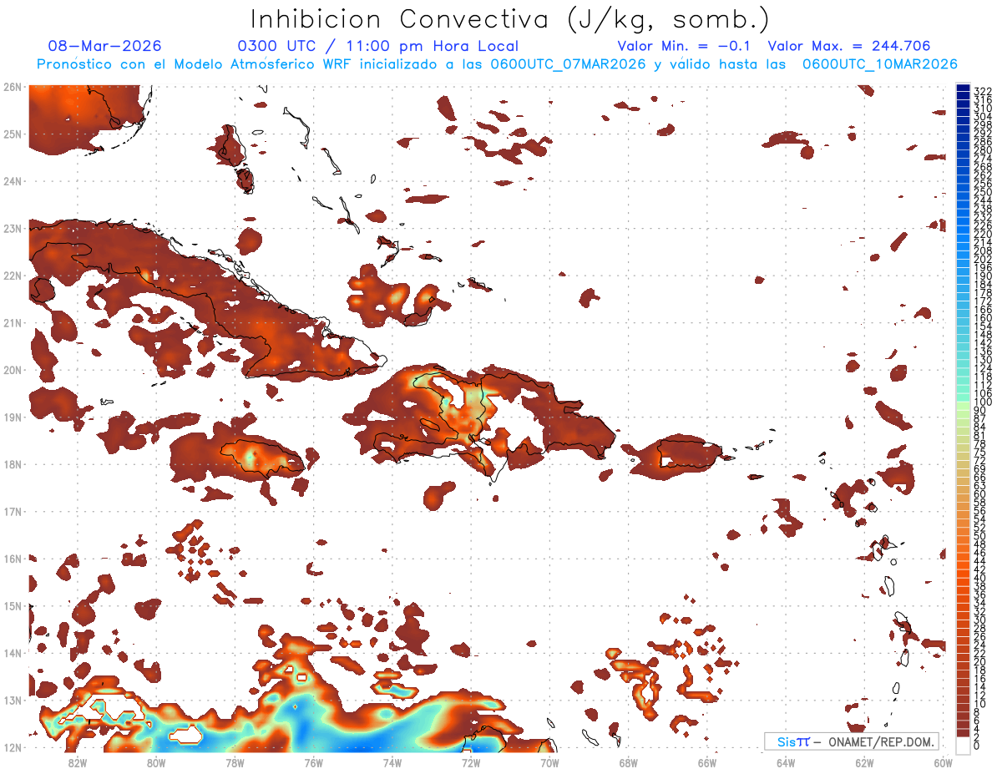
Task: Click the '82W' longitude label
Action: (x=78, y=762)
